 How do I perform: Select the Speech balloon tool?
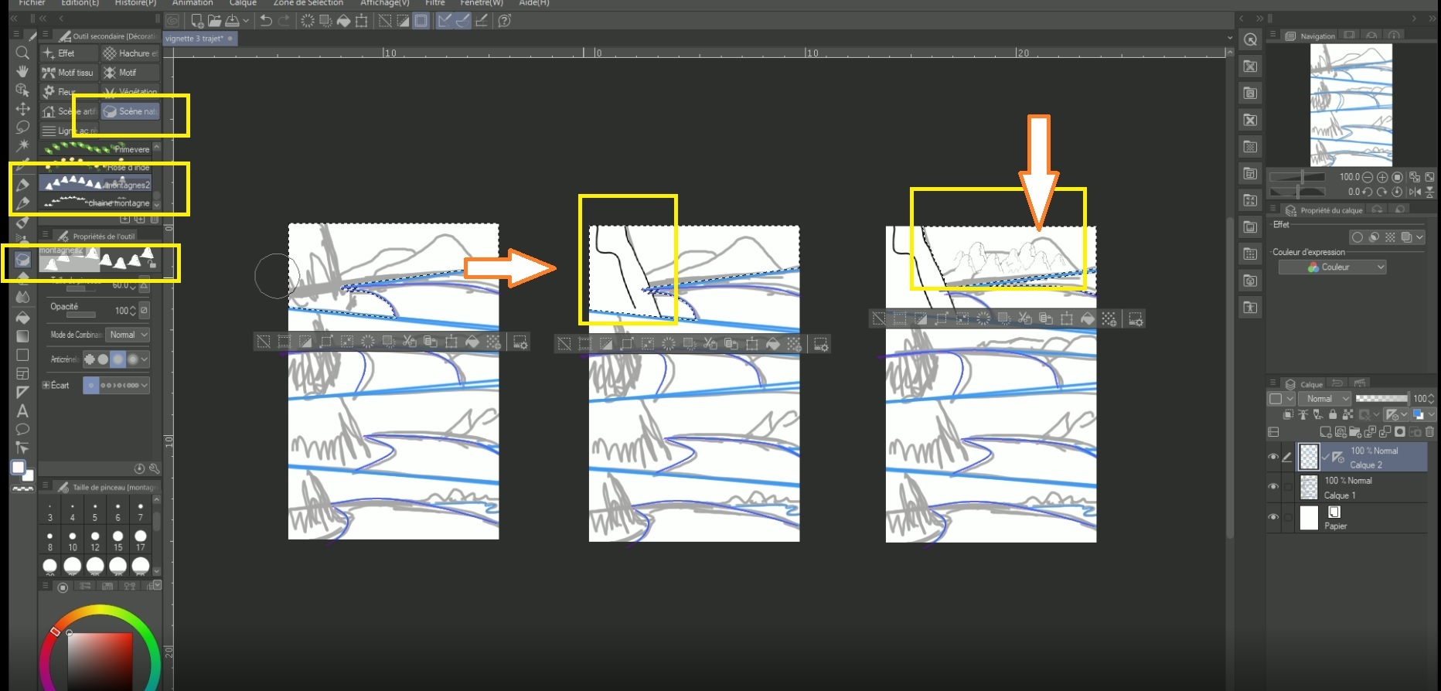(x=22, y=429)
